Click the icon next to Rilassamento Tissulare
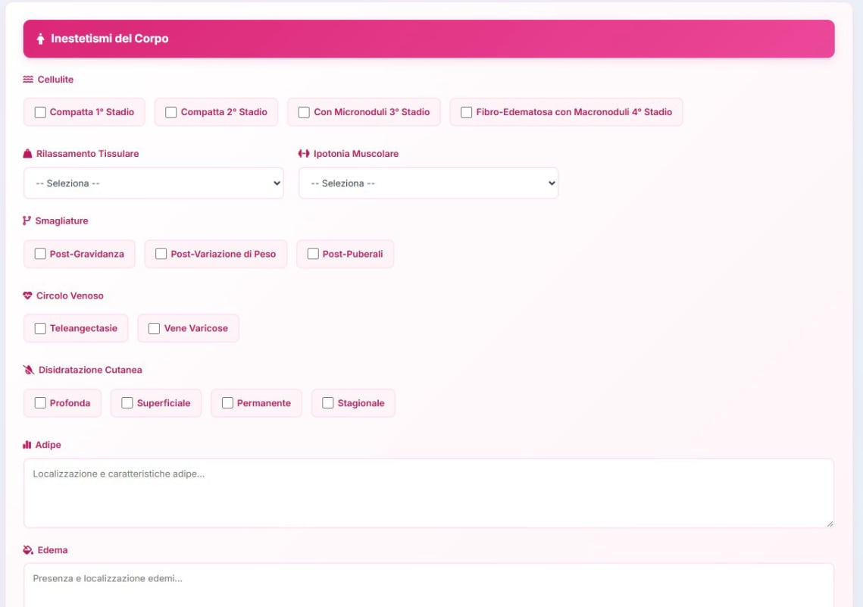The height and width of the screenshot is (607, 863). [x=28, y=154]
